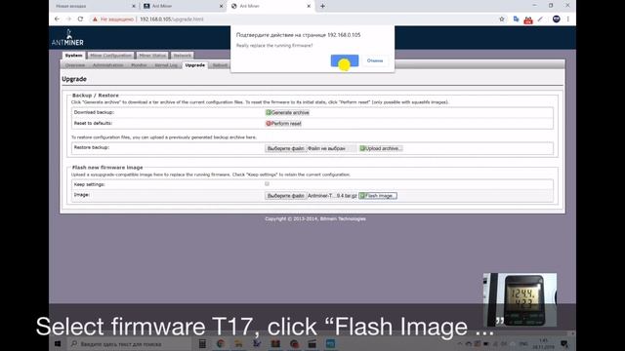Click the Windows taskbar search box
The image size is (625, 351).
[x=131, y=343]
